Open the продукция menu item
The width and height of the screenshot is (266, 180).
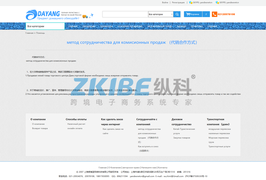click(x=89, y=26)
